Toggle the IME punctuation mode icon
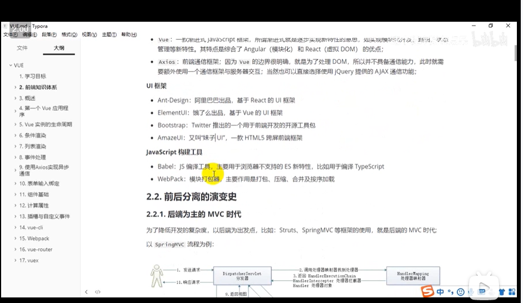Image resolution: width=523 pixels, height=303 pixels. (x=451, y=292)
